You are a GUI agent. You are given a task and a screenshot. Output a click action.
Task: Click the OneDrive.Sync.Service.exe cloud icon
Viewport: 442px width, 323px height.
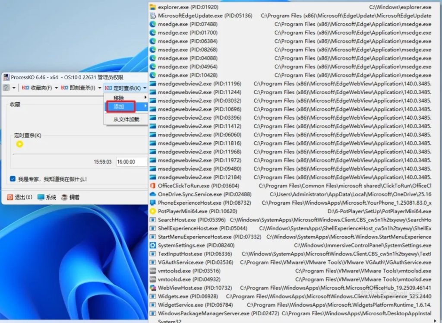[152, 194]
